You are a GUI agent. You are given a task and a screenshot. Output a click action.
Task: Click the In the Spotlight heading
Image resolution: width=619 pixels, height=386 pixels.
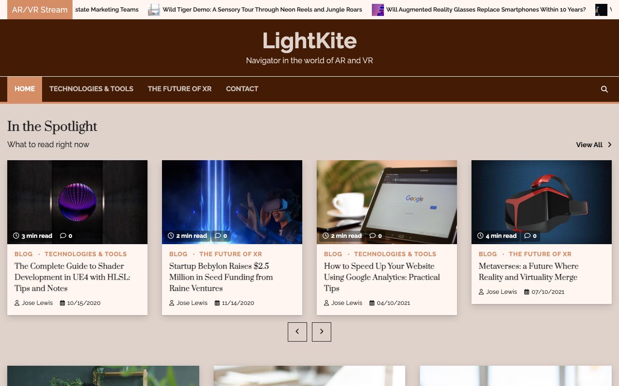tap(52, 126)
